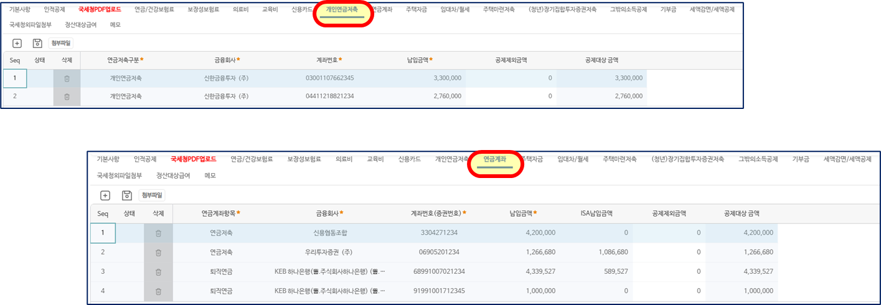Select 신한금융투자 (주) cell for account 04411218821234

227,96
